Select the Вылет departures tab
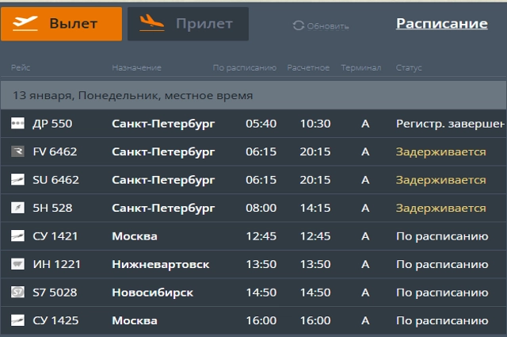Viewport: 507px width, 337px height. [62, 24]
